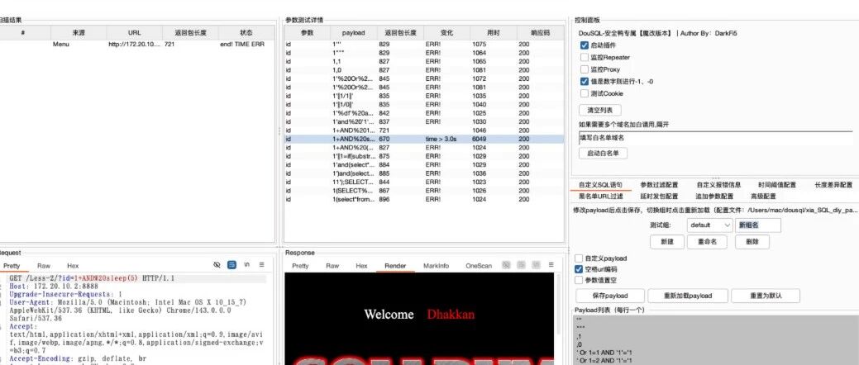Click the 清空列表 button
This screenshot has height=365, width=859.
pos(600,110)
